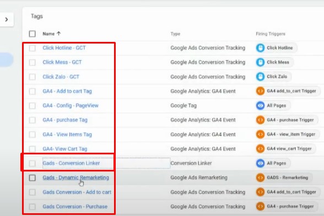Check the box for GA4 - purchase Tag
Screen dimensions: 324x216
[32, 120]
